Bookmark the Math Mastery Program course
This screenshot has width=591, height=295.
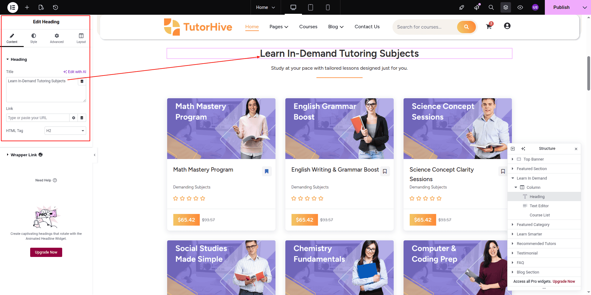pos(267,171)
